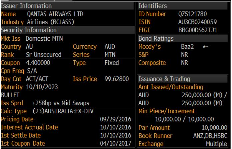Click Iss Sprd +258bp vs Mid Swaps
Image resolution: width=232 pixels, height=149 pixels.
coord(61,103)
